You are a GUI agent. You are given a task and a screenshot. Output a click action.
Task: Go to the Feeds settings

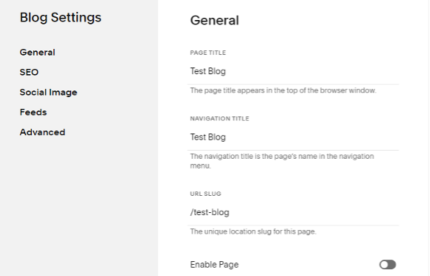click(x=33, y=112)
